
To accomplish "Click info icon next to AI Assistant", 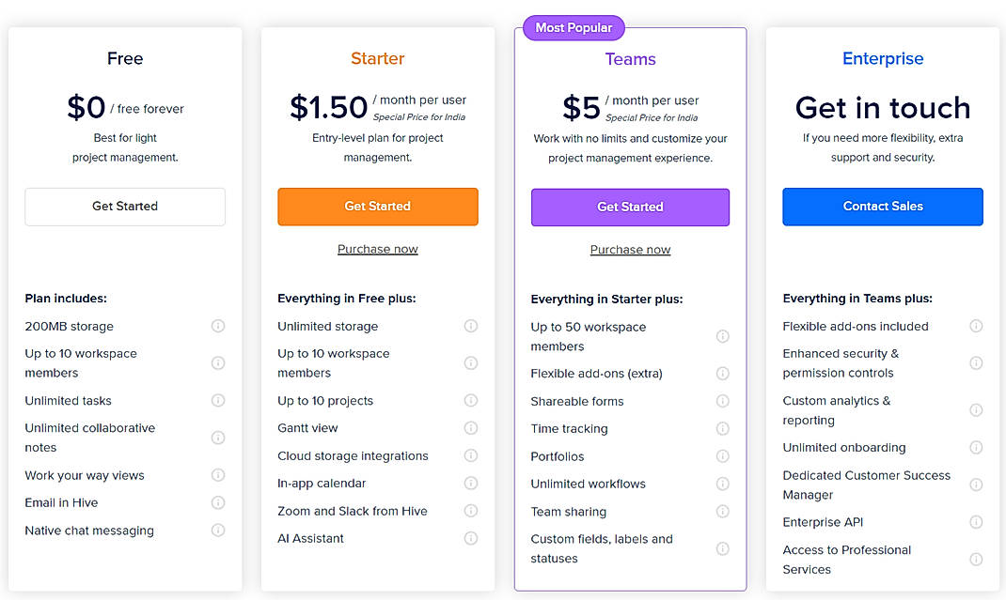I will coord(471,538).
